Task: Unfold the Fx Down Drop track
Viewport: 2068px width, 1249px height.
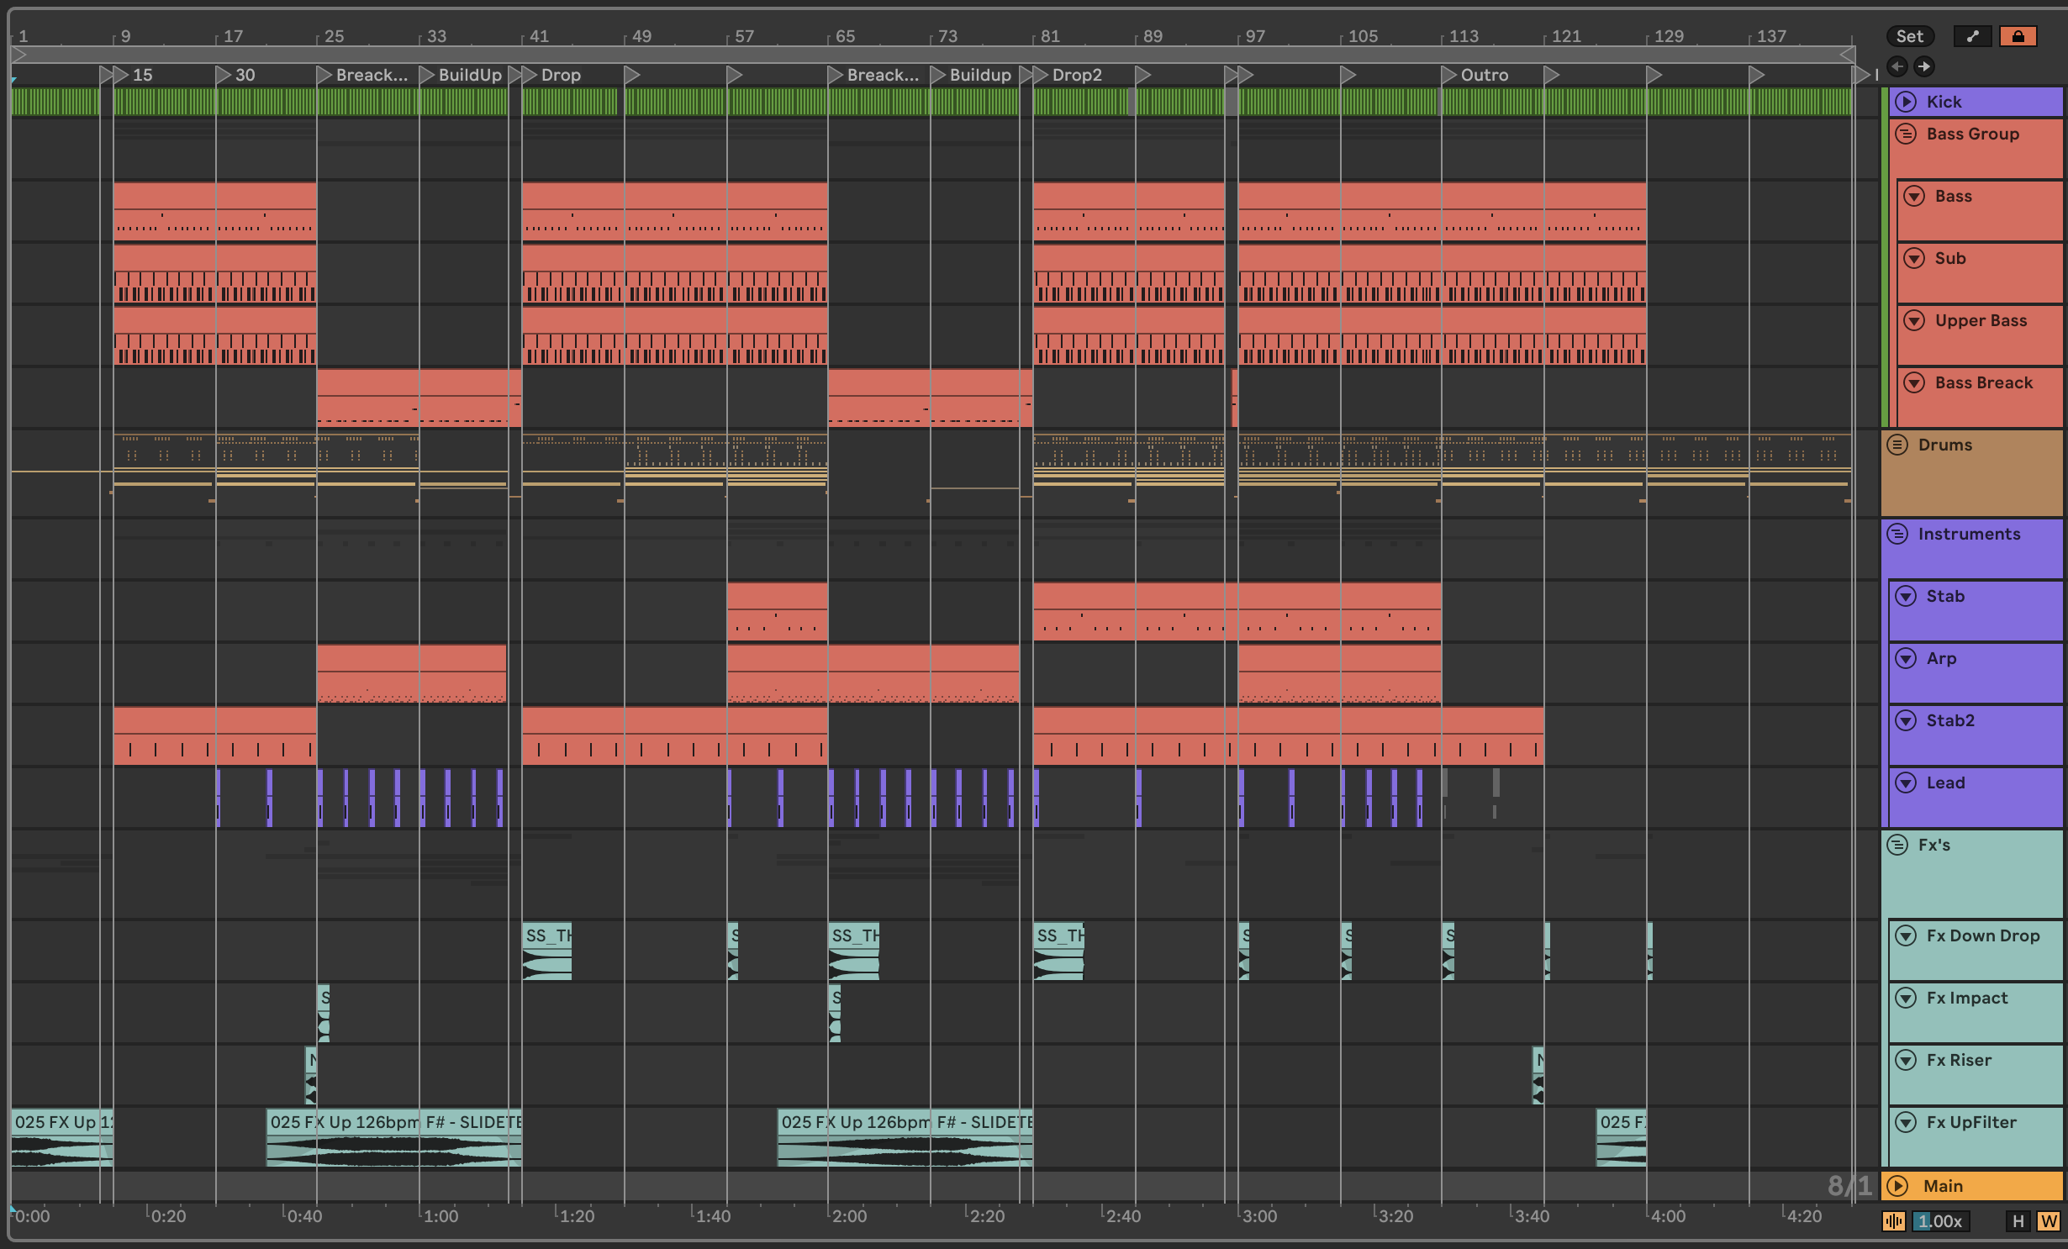Action: [1906, 935]
